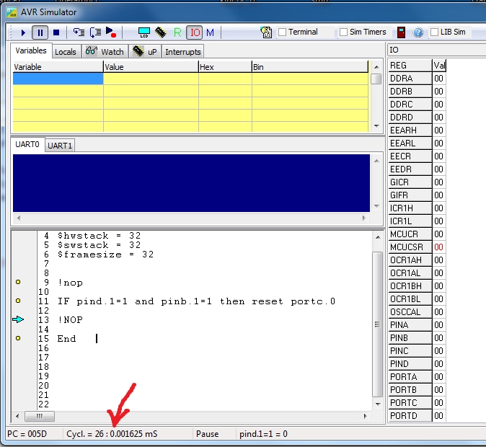This screenshot has width=486, height=447.
Task: Show memory with blue M icon
Action: click(210, 32)
